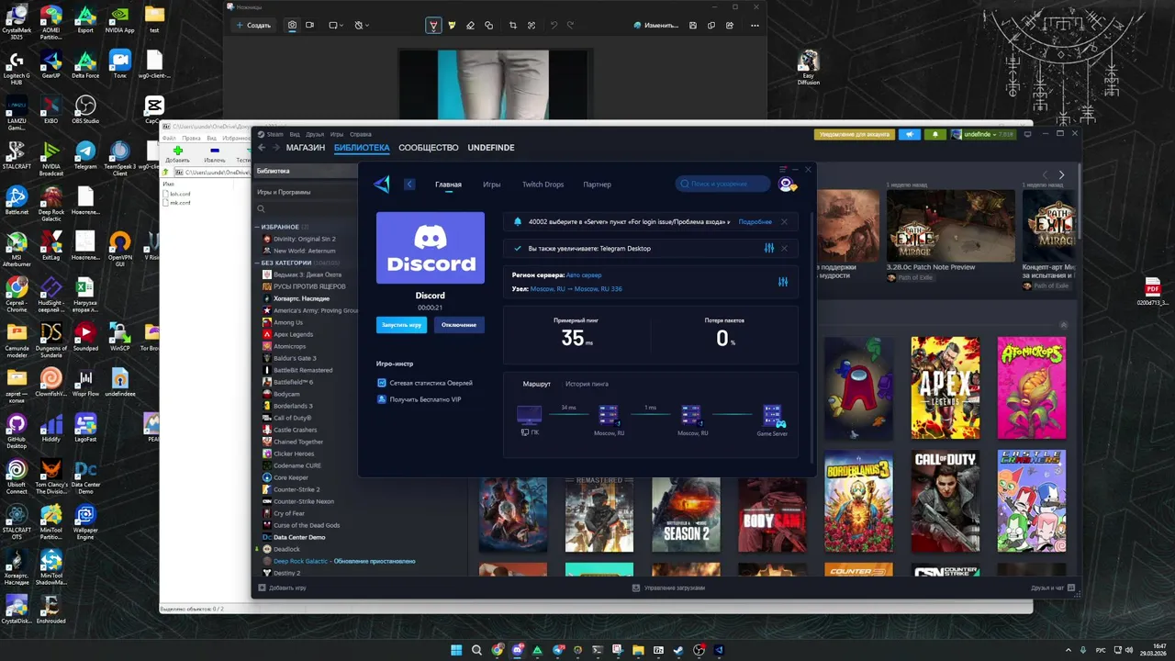Click the text actions icon in Snipping Tool
1175x661 pixels.
click(x=532, y=26)
